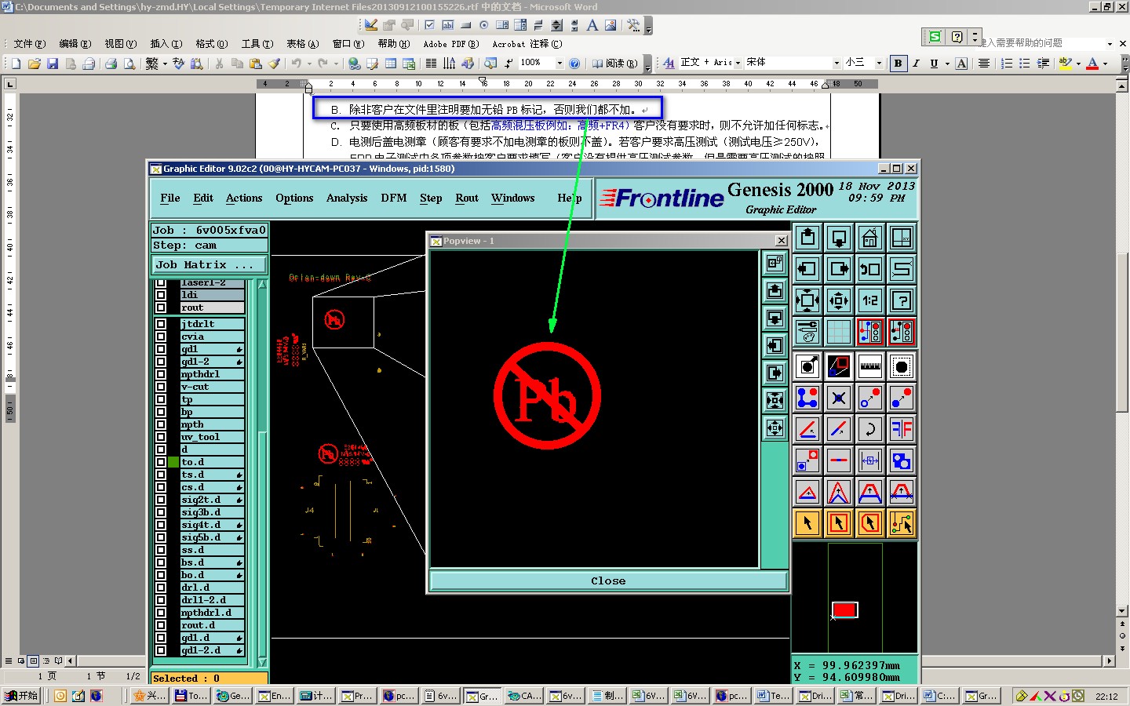
Task: Toggle the checkbox of layer rout
Action: tap(161, 308)
